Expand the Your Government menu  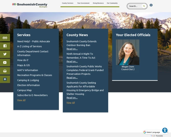(x=83, y=3)
